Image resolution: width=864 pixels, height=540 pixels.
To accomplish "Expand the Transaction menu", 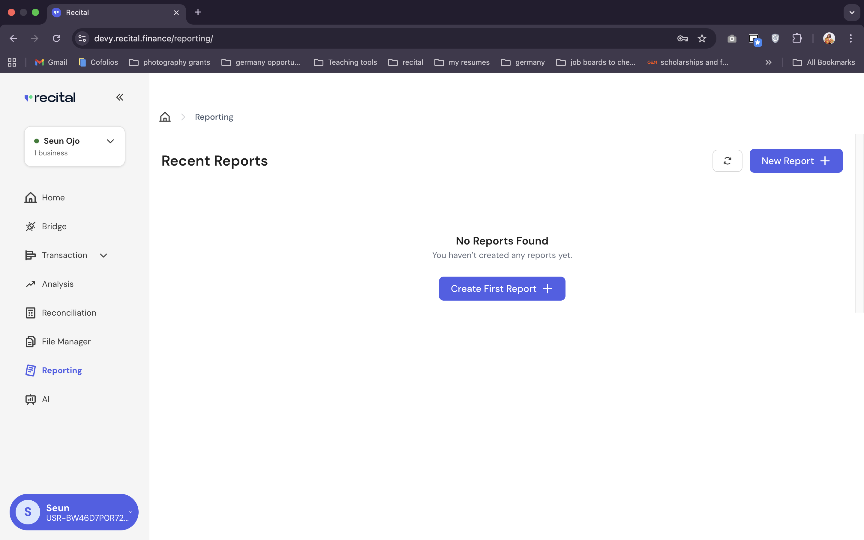I will coord(103,255).
